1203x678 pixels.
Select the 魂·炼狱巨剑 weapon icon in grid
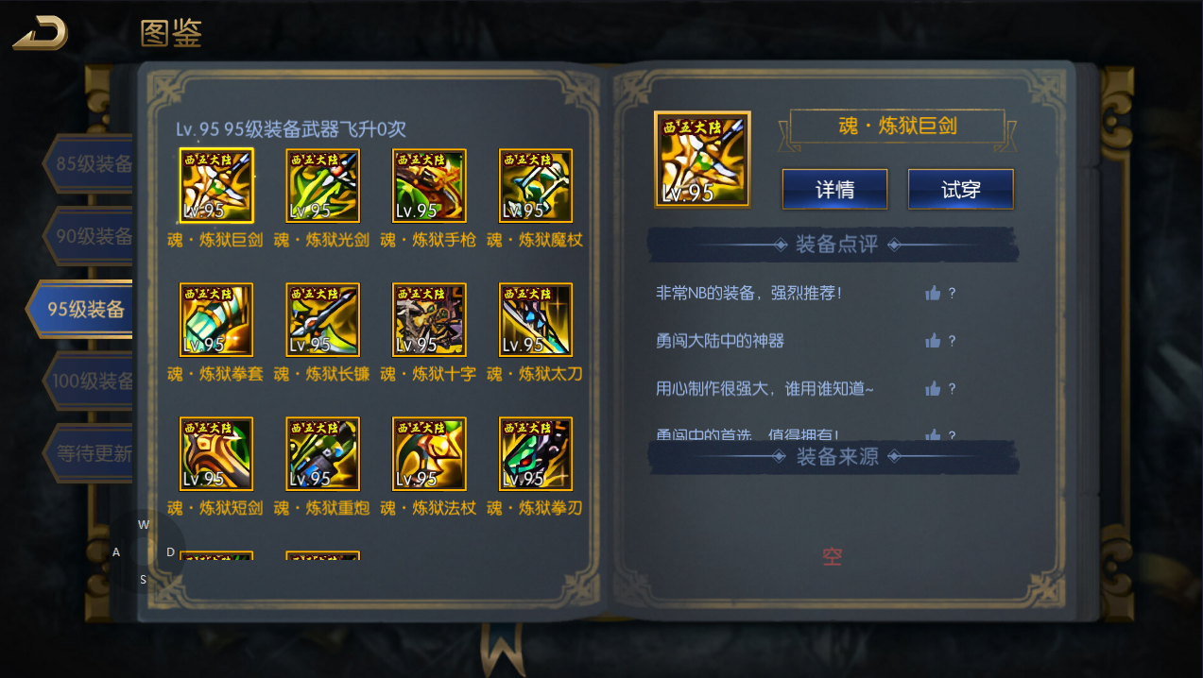[x=216, y=185]
